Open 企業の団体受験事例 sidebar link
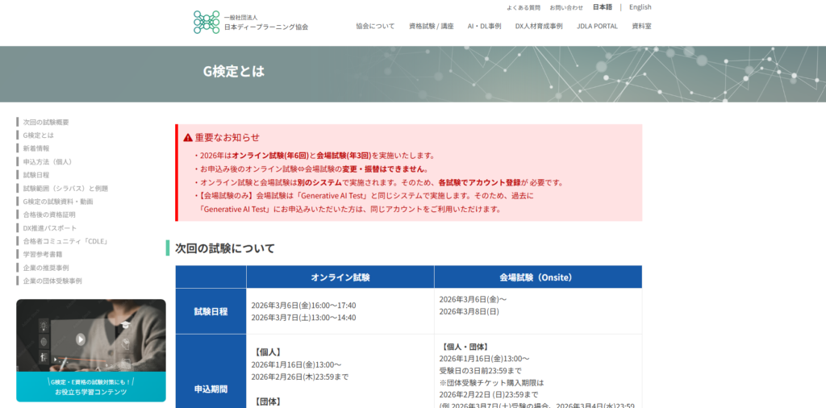 (52, 281)
